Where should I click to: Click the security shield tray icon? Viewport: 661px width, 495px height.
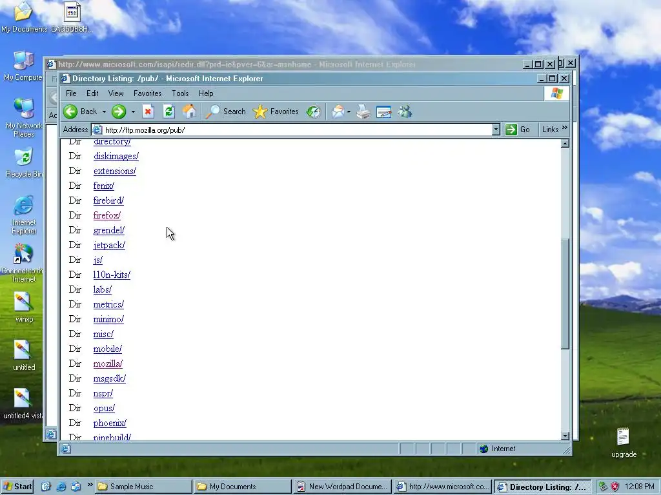[x=615, y=487]
